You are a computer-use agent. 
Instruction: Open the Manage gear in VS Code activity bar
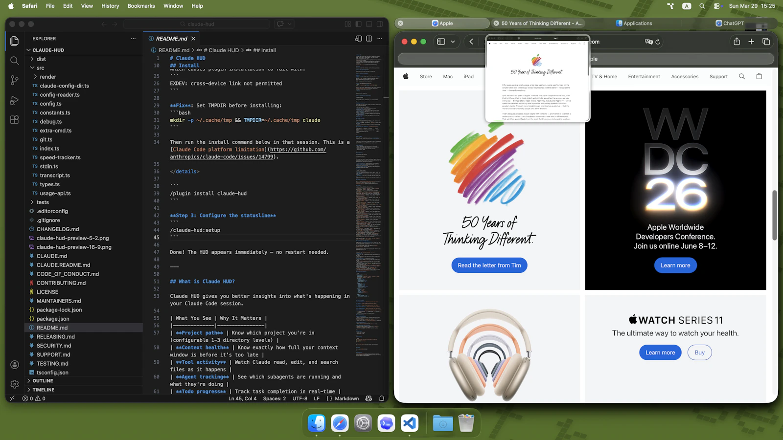coord(15,384)
